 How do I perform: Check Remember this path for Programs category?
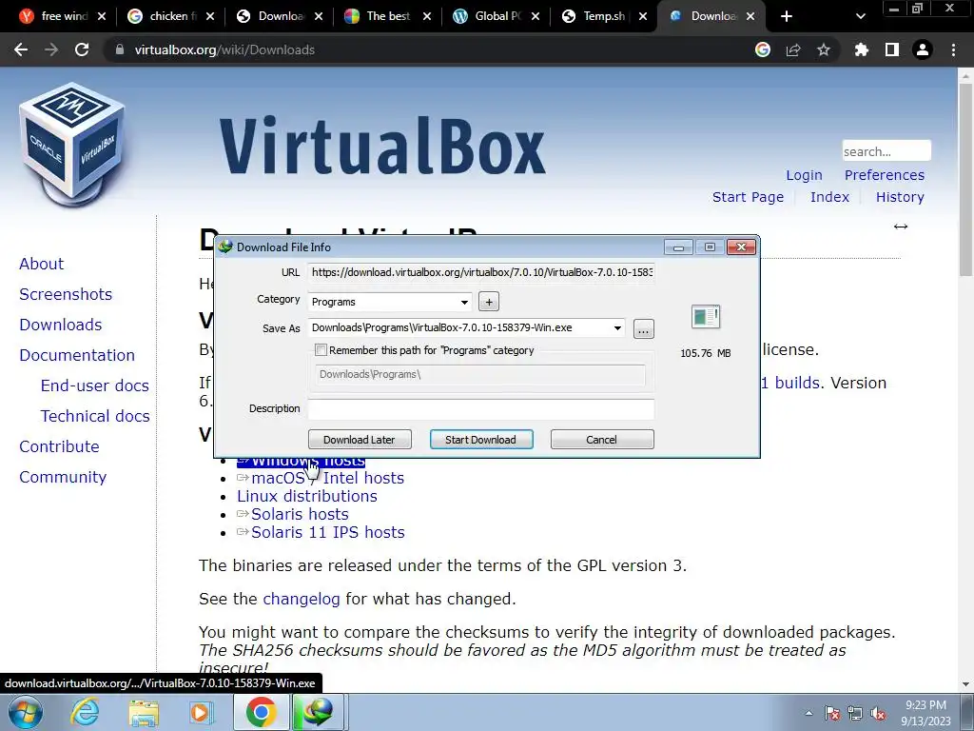pos(321,350)
